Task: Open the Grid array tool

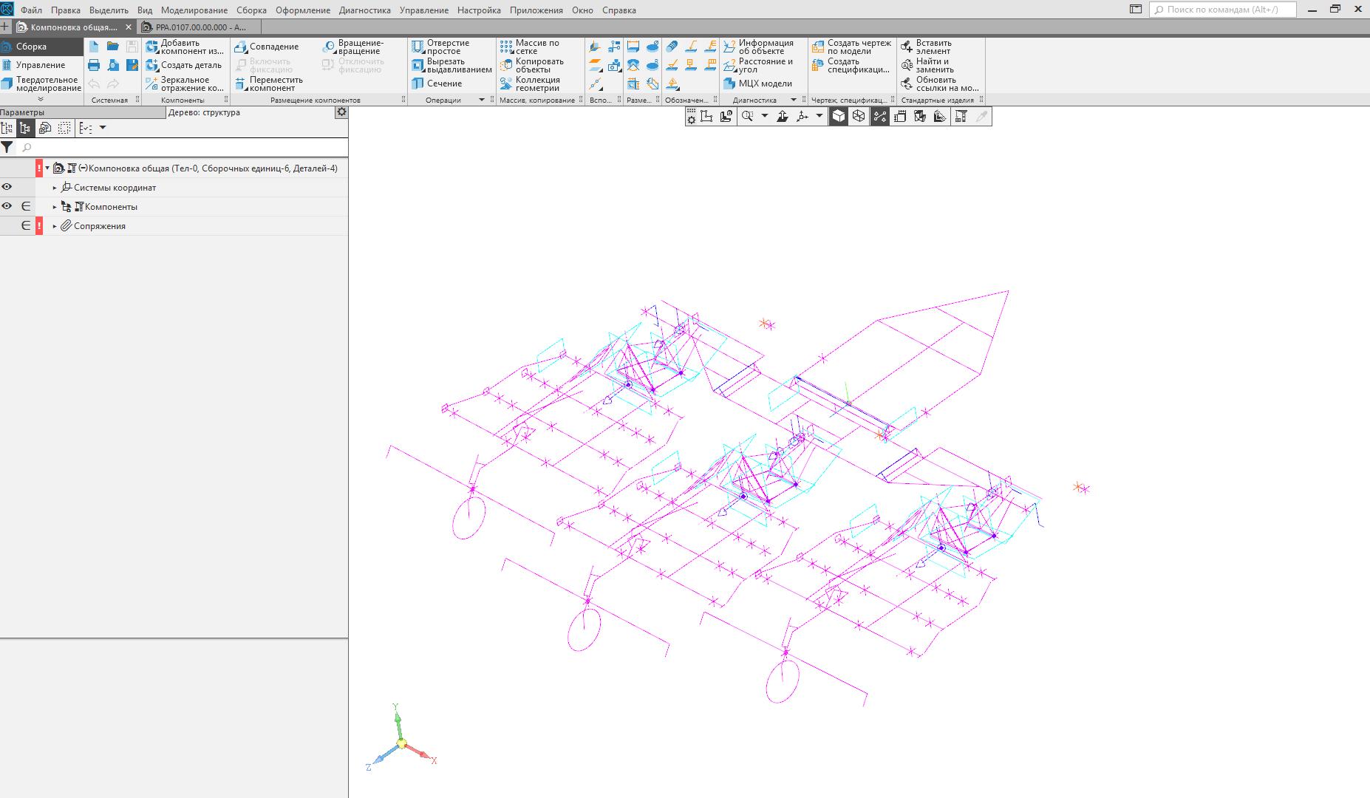Action: tap(506, 47)
